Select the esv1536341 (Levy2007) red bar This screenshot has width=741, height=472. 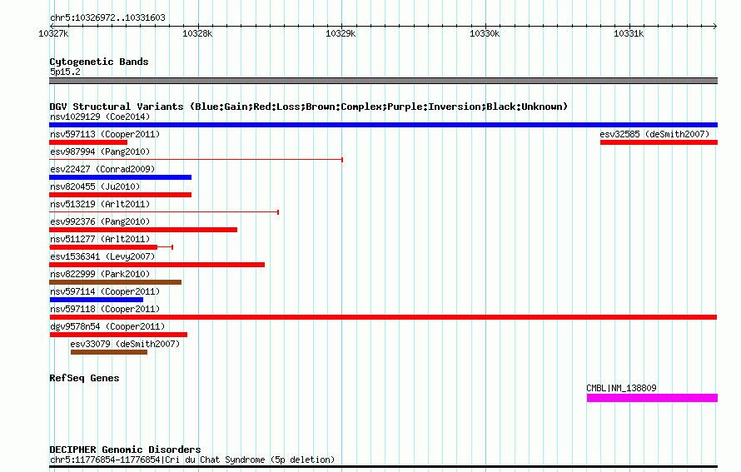[x=157, y=265]
